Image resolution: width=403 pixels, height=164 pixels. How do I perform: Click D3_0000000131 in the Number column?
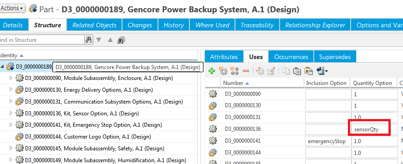click(x=243, y=117)
